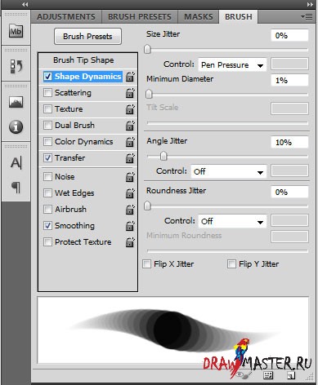
Task: Open the Info panel icon
Action: point(16,126)
